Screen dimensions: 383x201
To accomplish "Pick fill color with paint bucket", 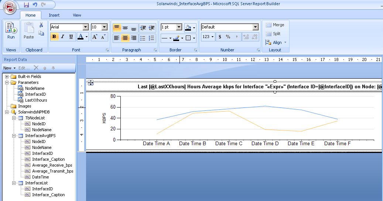I will [x=188, y=28].
